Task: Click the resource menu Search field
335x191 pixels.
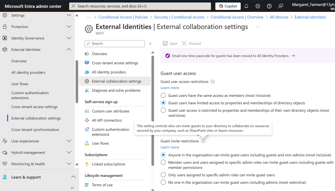Action: coord(115,44)
